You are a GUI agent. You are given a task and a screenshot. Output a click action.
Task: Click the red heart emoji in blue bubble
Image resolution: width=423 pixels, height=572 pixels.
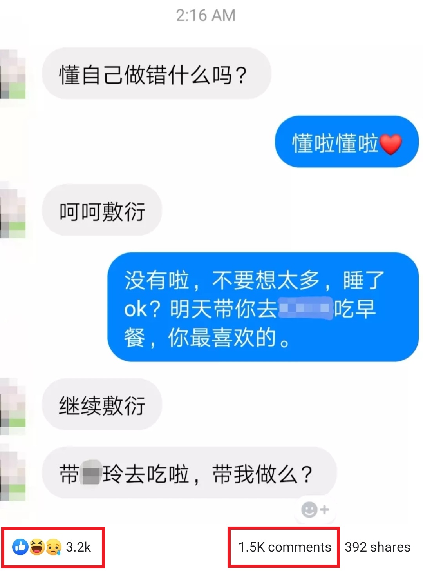click(391, 144)
